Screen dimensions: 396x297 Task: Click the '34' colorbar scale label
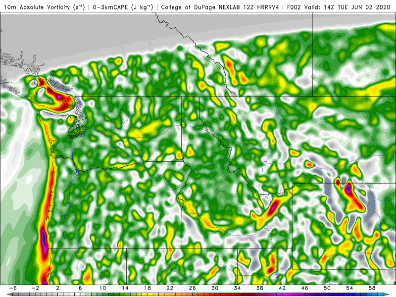(x=237, y=288)
